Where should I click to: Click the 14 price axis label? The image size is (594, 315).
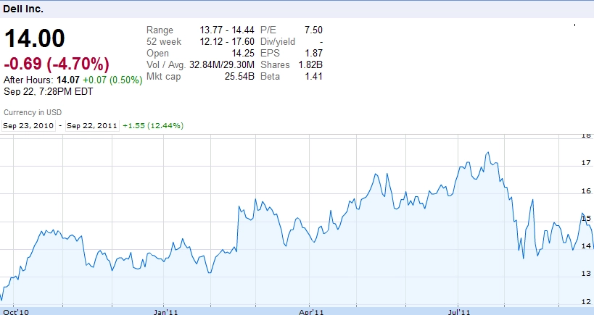586,245
